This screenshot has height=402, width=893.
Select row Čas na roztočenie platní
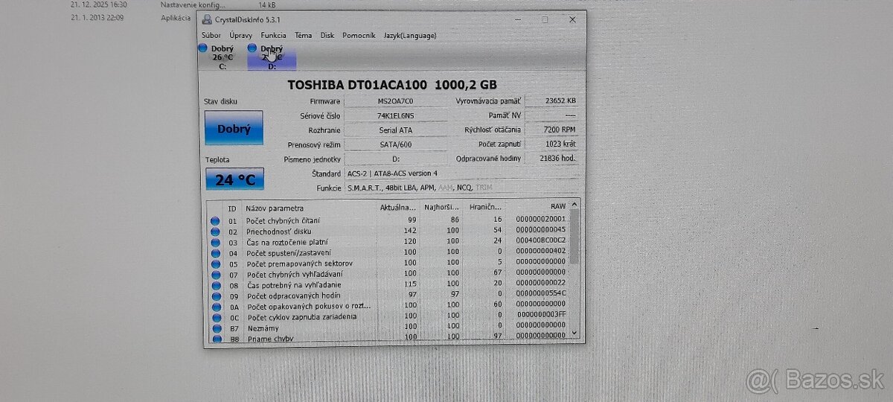[388, 242]
